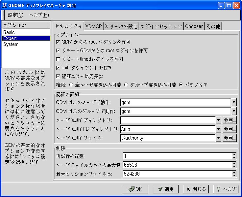
Task: Click the menu bar drag handle
Action: pyautogui.click(x=3, y=15)
